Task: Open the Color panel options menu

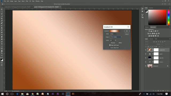Action: pyautogui.click(x=170, y=8)
